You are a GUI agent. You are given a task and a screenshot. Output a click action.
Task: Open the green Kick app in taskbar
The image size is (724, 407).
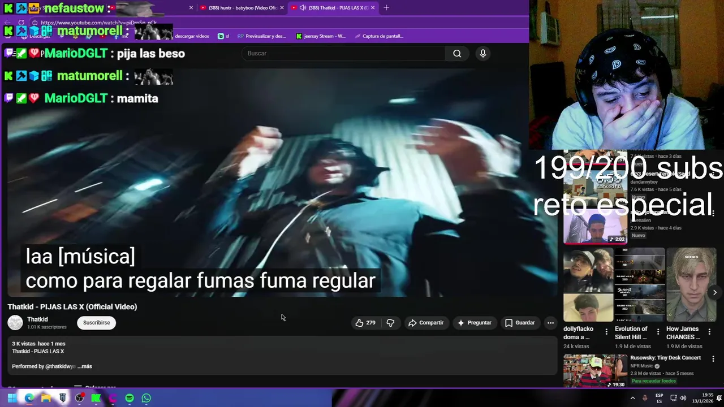(x=96, y=398)
